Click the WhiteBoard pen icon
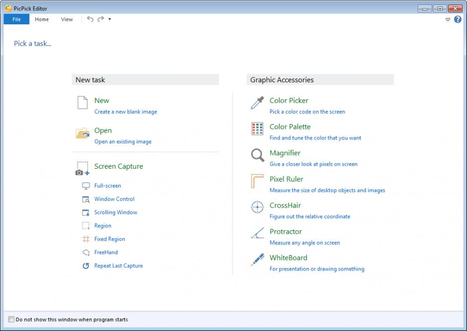467x331 pixels. coord(257,260)
